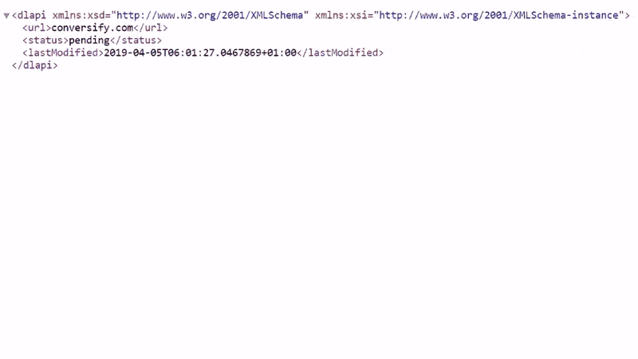Click the closing url tag
This screenshot has width=638, height=359.
[x=151, y=28]
